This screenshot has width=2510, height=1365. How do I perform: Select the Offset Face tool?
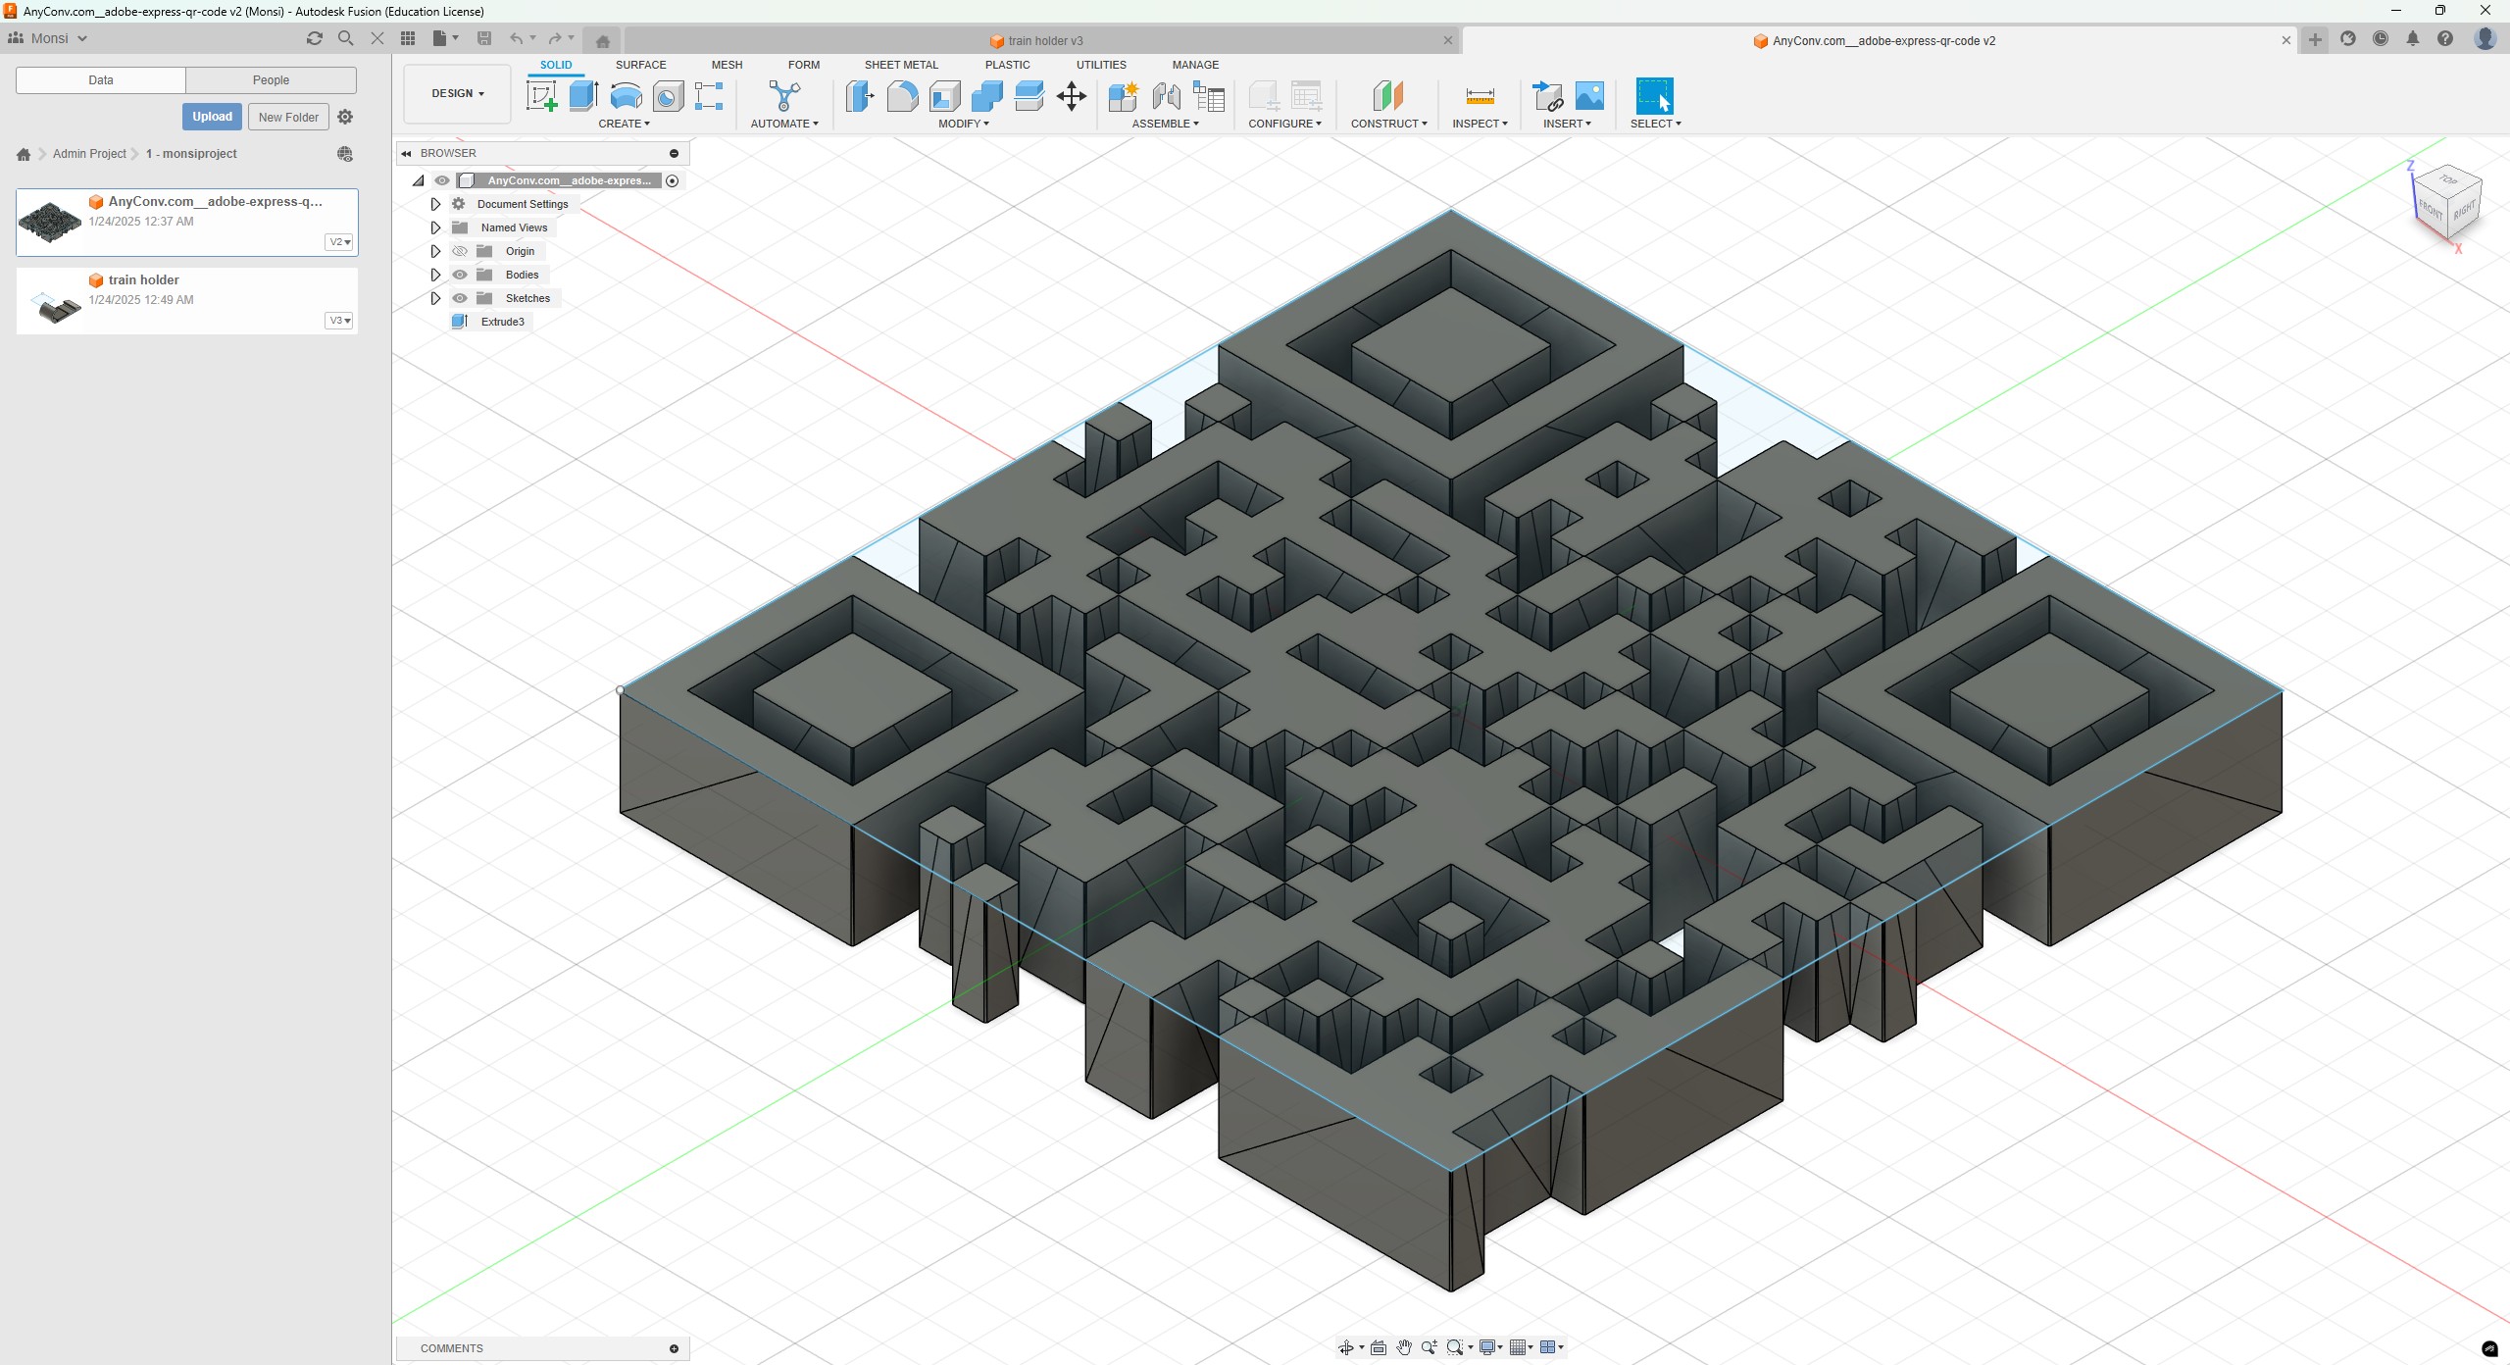(x=1029, y=96)
